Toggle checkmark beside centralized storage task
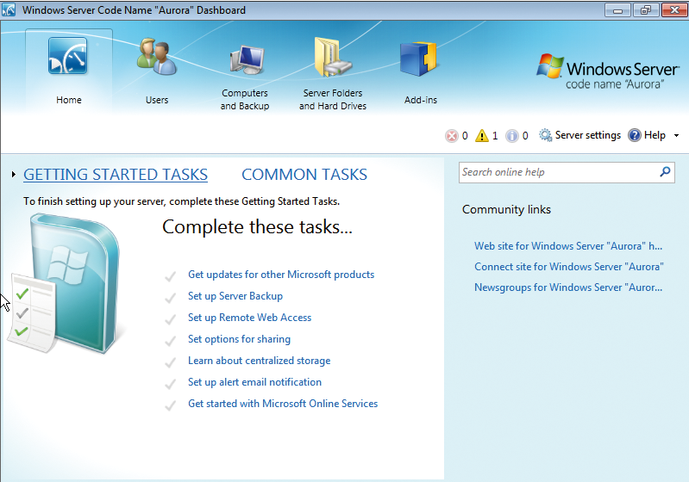Viewport: 689px width, 482px height. (170, 361)
